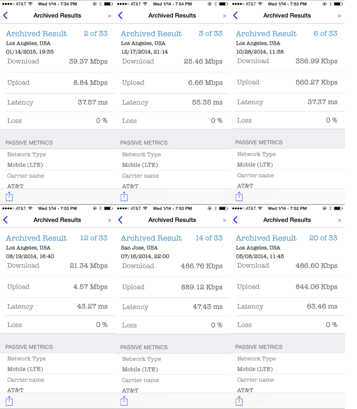
Task: Go back from result 14 of 33 screen
Action: (x=120, y=220)
